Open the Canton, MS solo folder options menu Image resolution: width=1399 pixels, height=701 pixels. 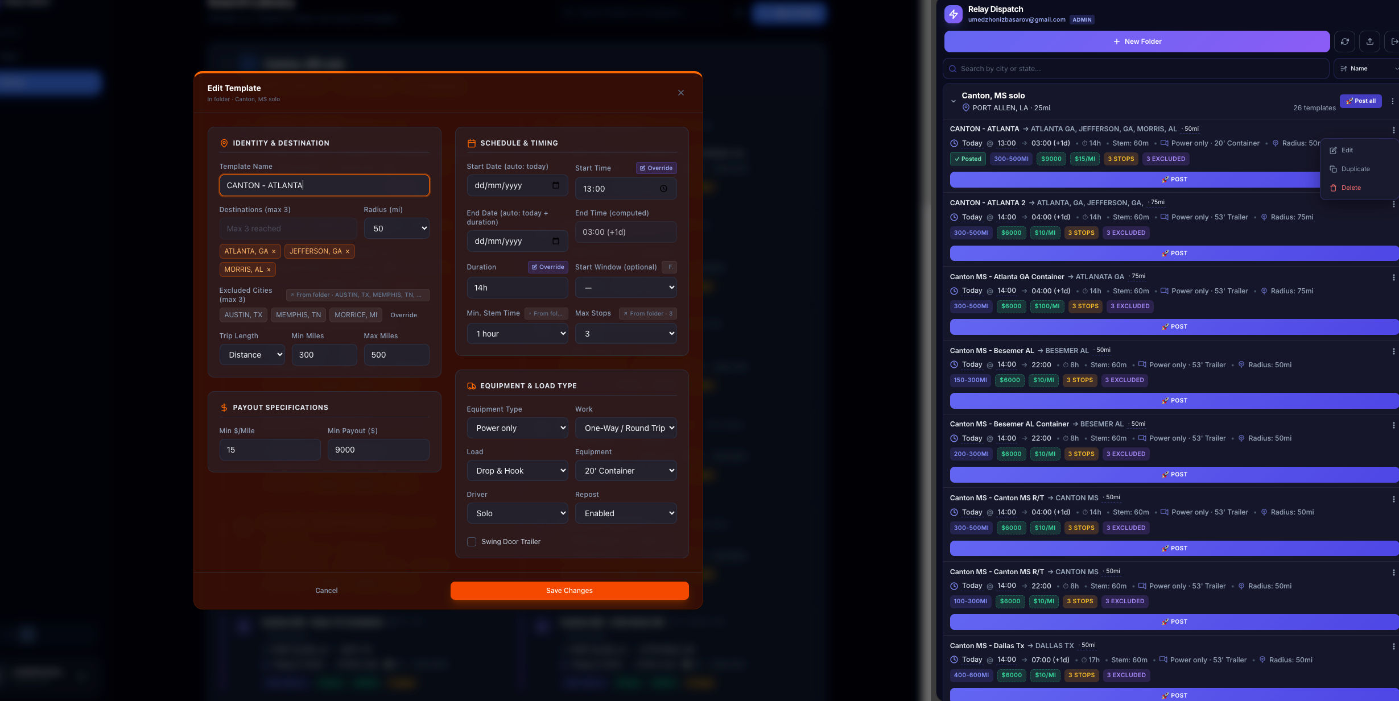1392,101
